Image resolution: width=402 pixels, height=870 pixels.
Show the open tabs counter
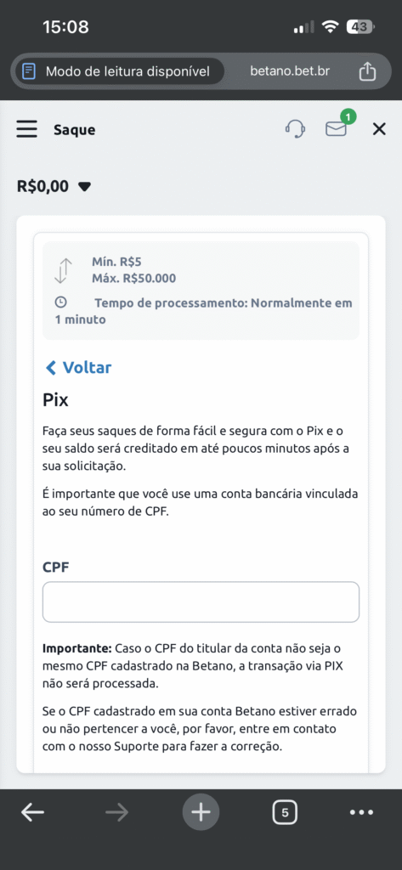click(x=285, y=812)
